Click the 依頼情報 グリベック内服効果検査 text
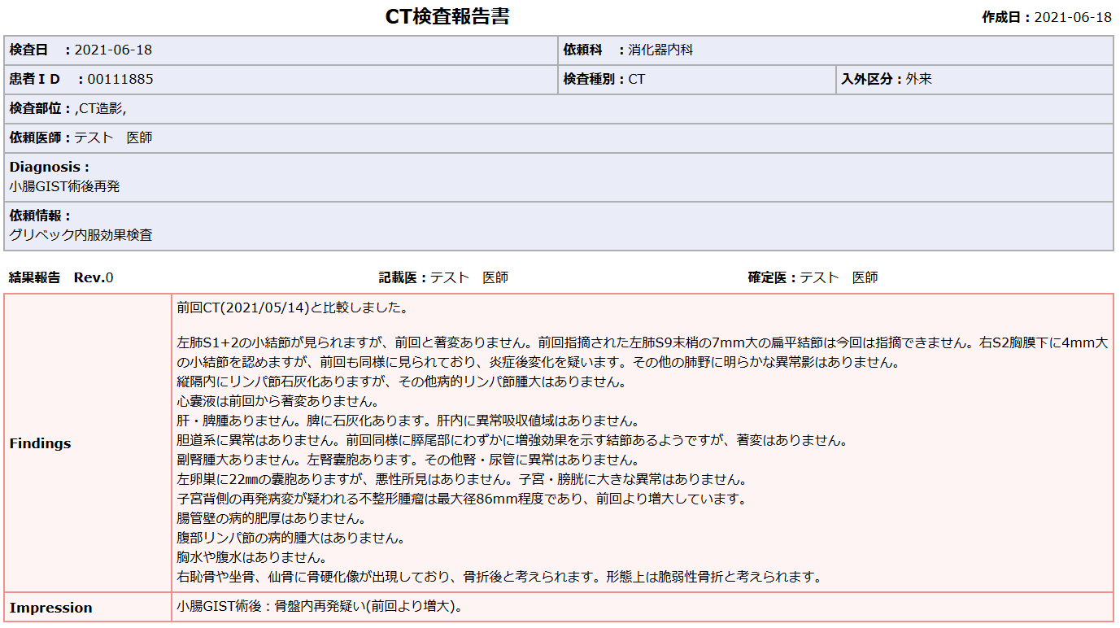This screenshot has height=628, width=1120. (81, 235)
